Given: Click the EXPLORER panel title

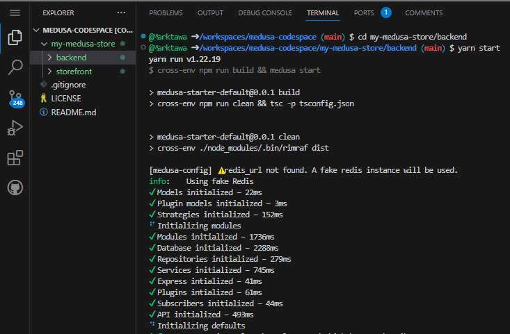Looking at the screenshot, I should (x=58, y=13).
